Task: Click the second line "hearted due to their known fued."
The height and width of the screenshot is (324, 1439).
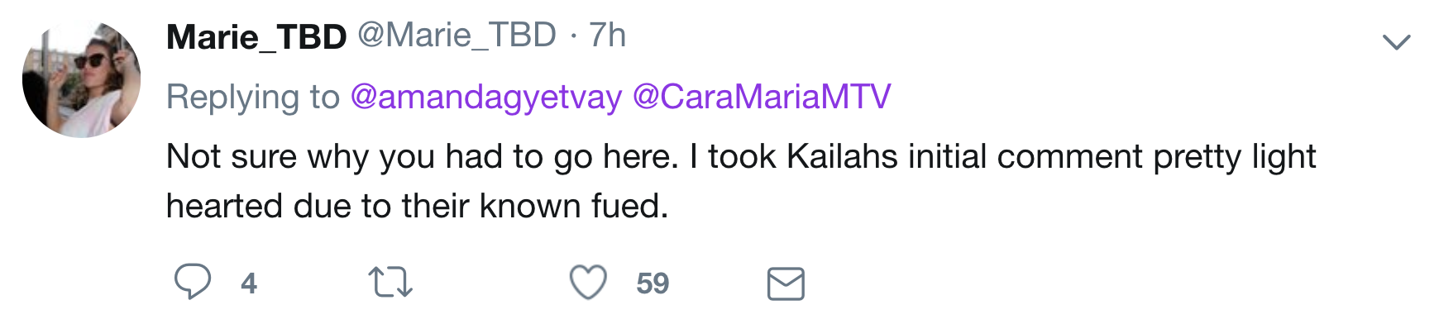Action: coord(418,206)
